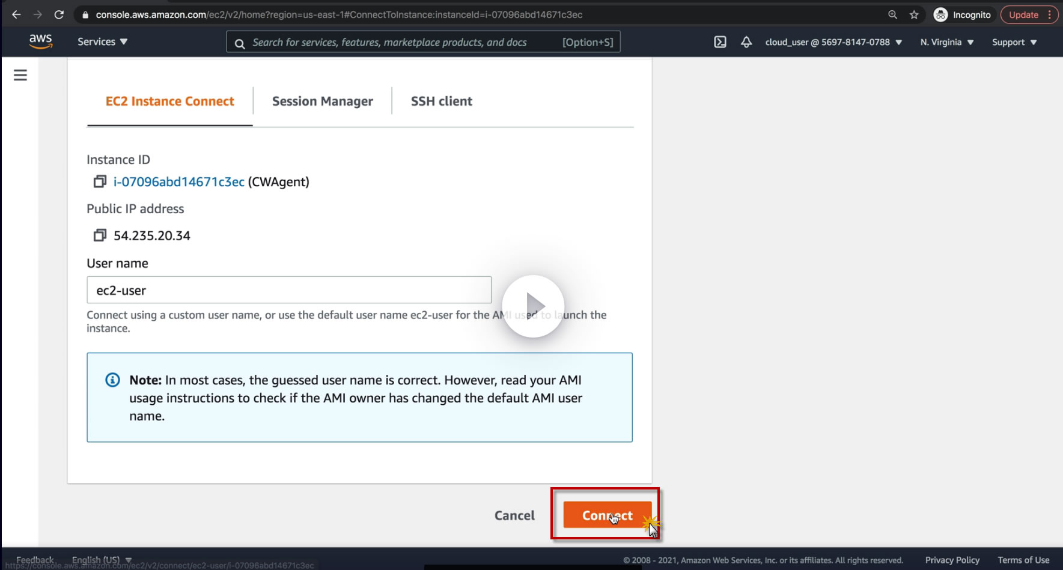Go forward in browser history
Screen dimensions: 1063x570
click(x=37, y=14)
